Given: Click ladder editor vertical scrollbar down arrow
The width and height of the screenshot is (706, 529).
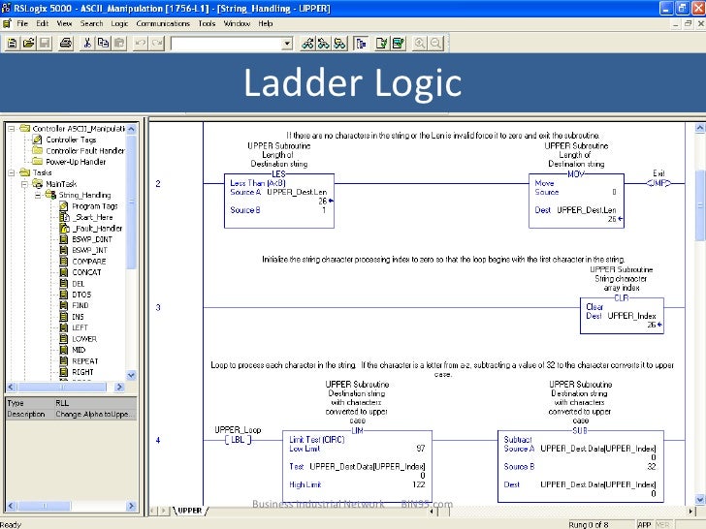Looking at the screenshot, I should [x=699, y=499].
